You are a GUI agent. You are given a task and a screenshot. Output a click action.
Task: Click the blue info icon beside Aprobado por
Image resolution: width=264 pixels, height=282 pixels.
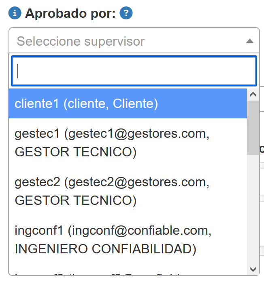click(15, 13)
